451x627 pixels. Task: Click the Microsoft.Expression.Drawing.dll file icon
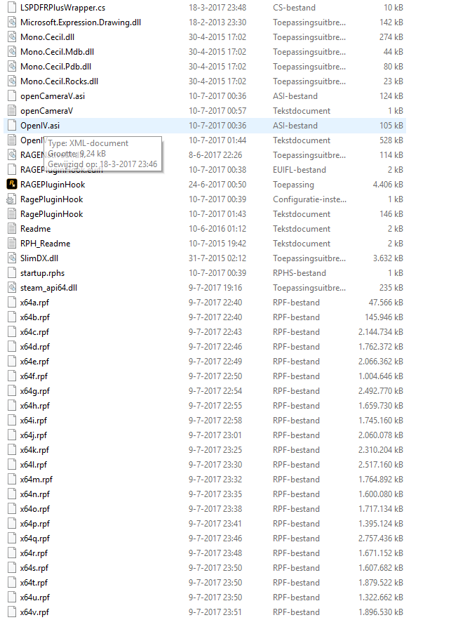[x=12, y=22]
